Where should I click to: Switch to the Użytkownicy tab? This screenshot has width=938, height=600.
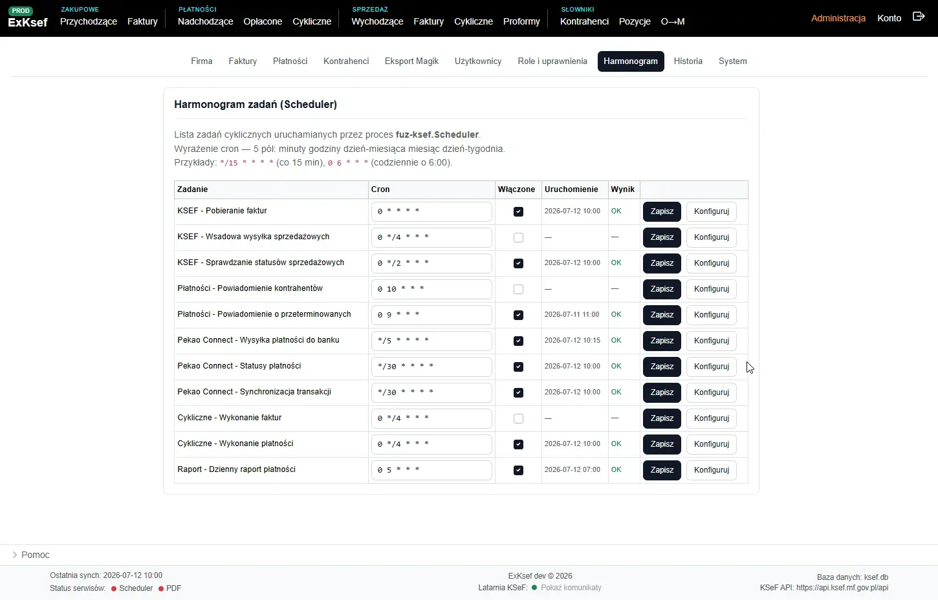click(478, 61)
